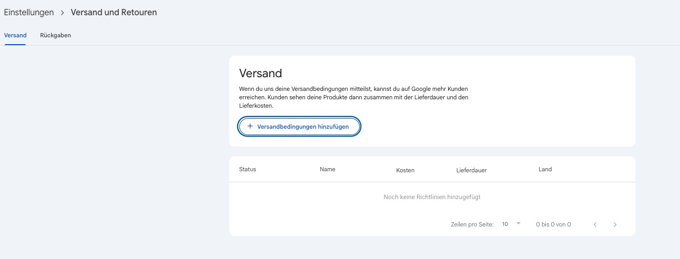Click the 0 bis 0 von 0 counter
Screen dimensions: 680x259
(x=553, y=224)
